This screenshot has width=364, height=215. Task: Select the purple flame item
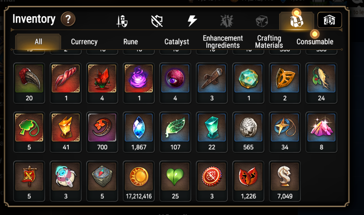tap(139, 83)
